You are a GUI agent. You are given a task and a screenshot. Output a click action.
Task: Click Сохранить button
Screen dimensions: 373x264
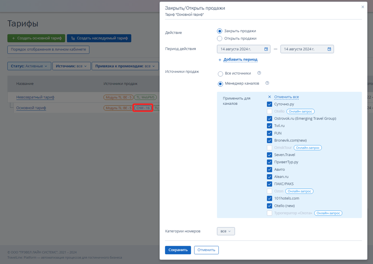coord(178,250)
